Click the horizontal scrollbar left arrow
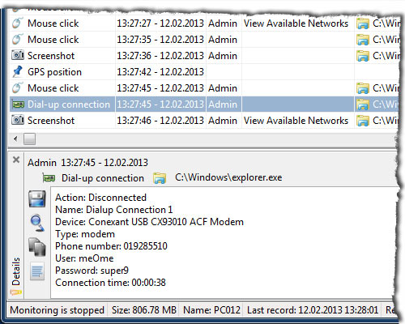Screen dimensions: 405x324 coord(15,139)
